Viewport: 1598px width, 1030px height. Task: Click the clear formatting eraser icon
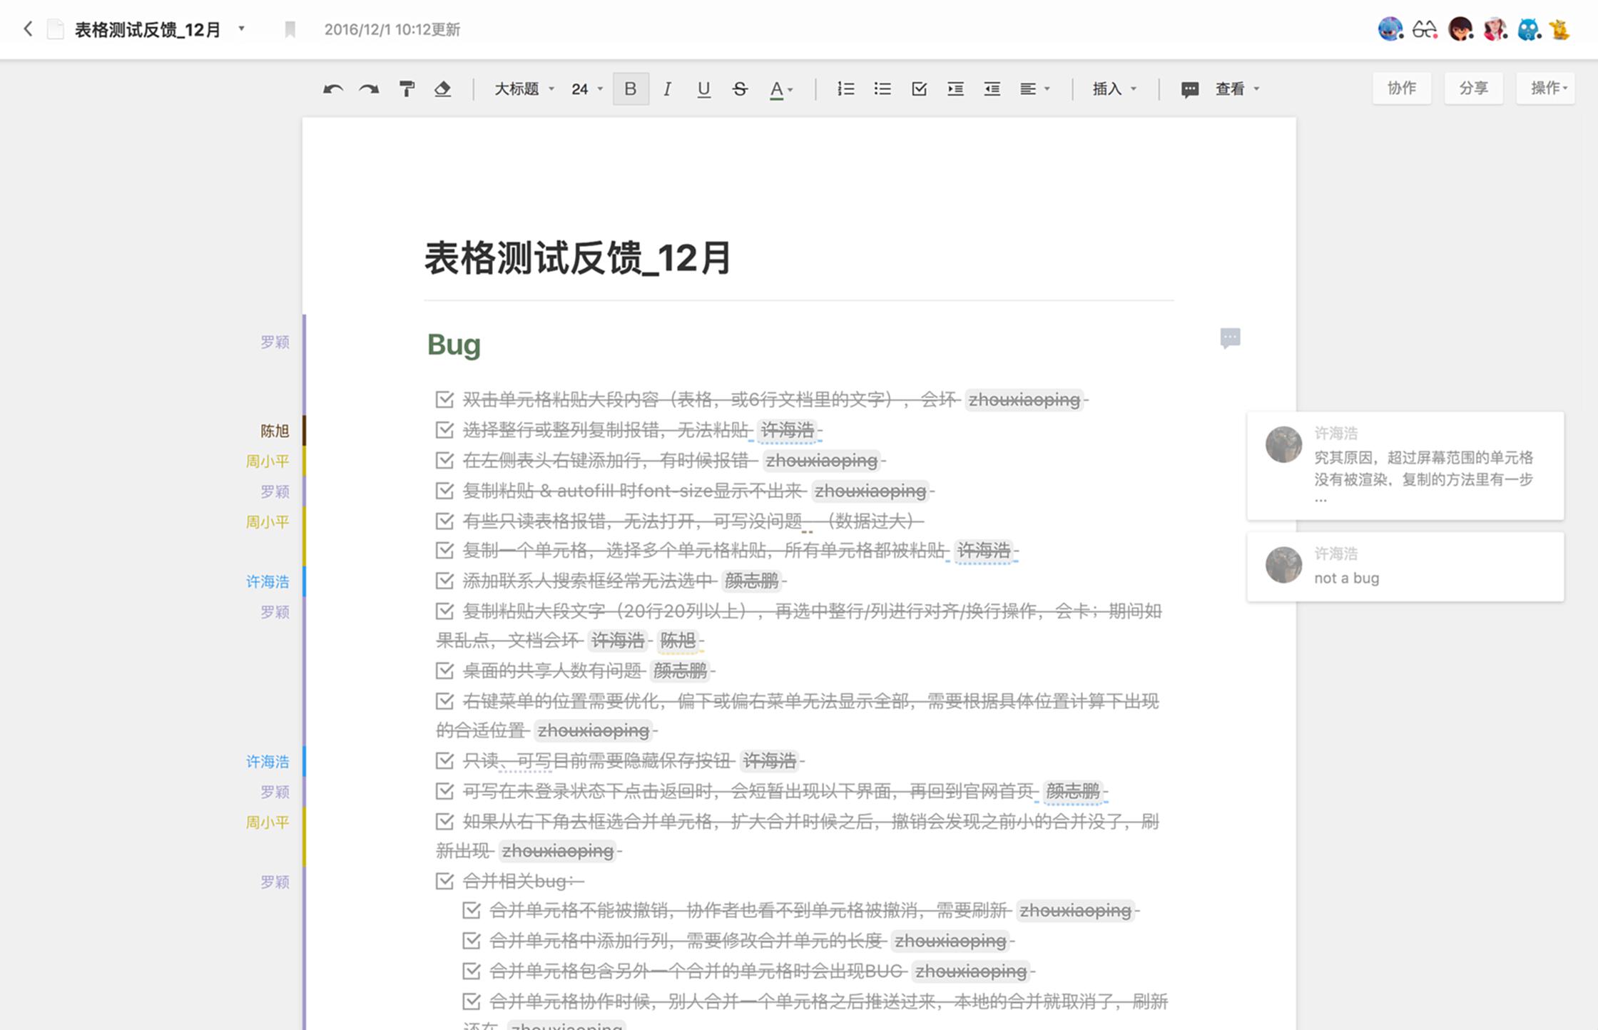pos(443,89)
